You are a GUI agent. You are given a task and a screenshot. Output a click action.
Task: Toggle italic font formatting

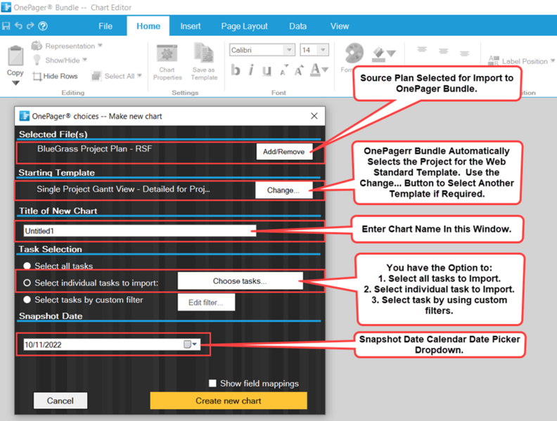click(x=251, y=70)
